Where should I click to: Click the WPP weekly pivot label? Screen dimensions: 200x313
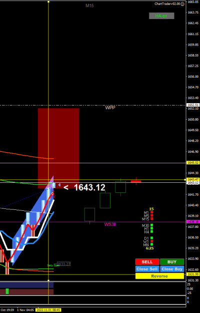(110, 108)
